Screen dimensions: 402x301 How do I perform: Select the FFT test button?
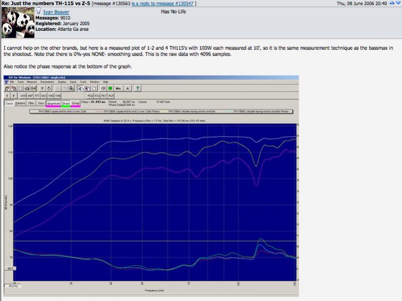tap(37, 96)
